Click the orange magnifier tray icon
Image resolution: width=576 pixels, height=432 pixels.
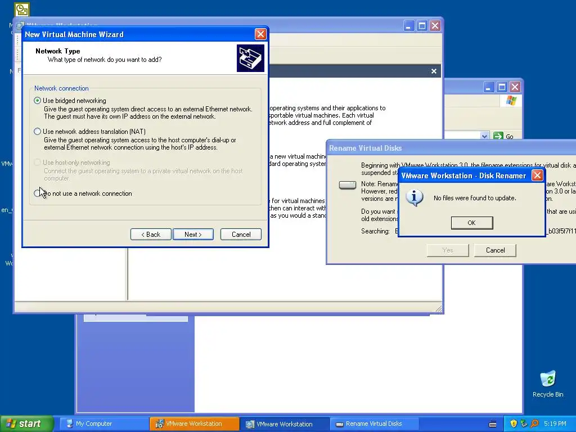534,424
